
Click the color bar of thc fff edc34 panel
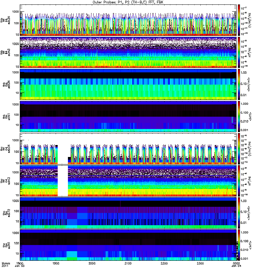click(239, 149)
